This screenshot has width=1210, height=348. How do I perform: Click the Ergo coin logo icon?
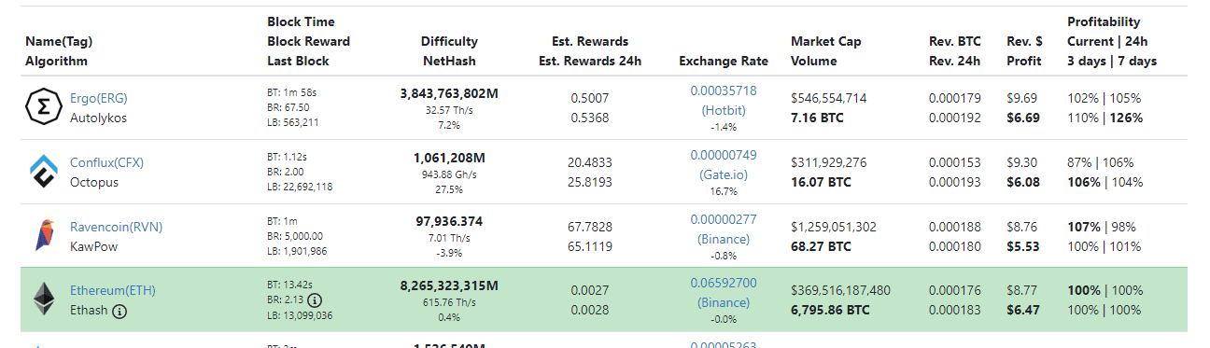click(x=42, y=108)
